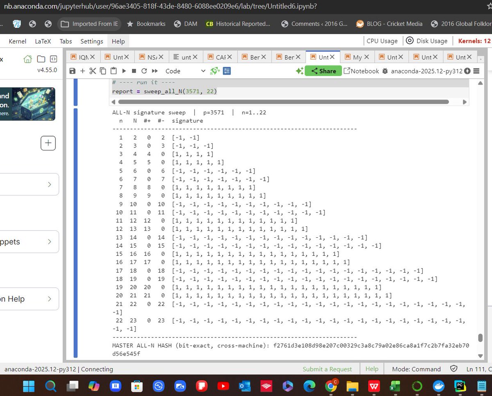Click Mode: Command in status bar
This screenshot has width=492, height=396.
click(416, 369)
